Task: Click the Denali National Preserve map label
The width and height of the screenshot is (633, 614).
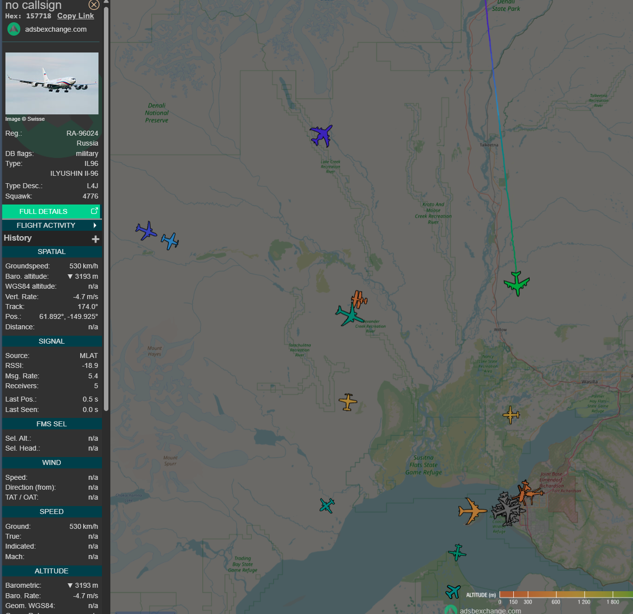Action: point(157,113)
